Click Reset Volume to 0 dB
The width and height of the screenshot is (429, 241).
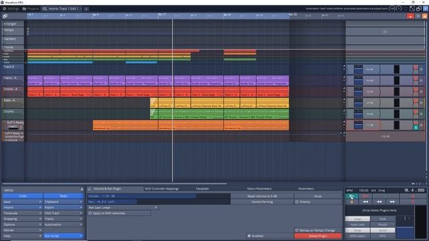(262, 196)
